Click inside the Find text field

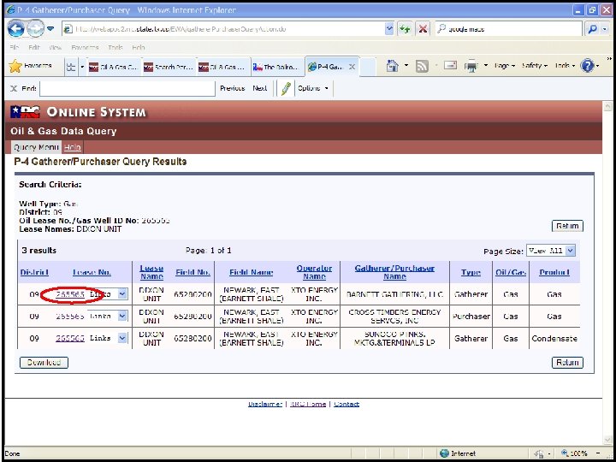tap(127, 89)
